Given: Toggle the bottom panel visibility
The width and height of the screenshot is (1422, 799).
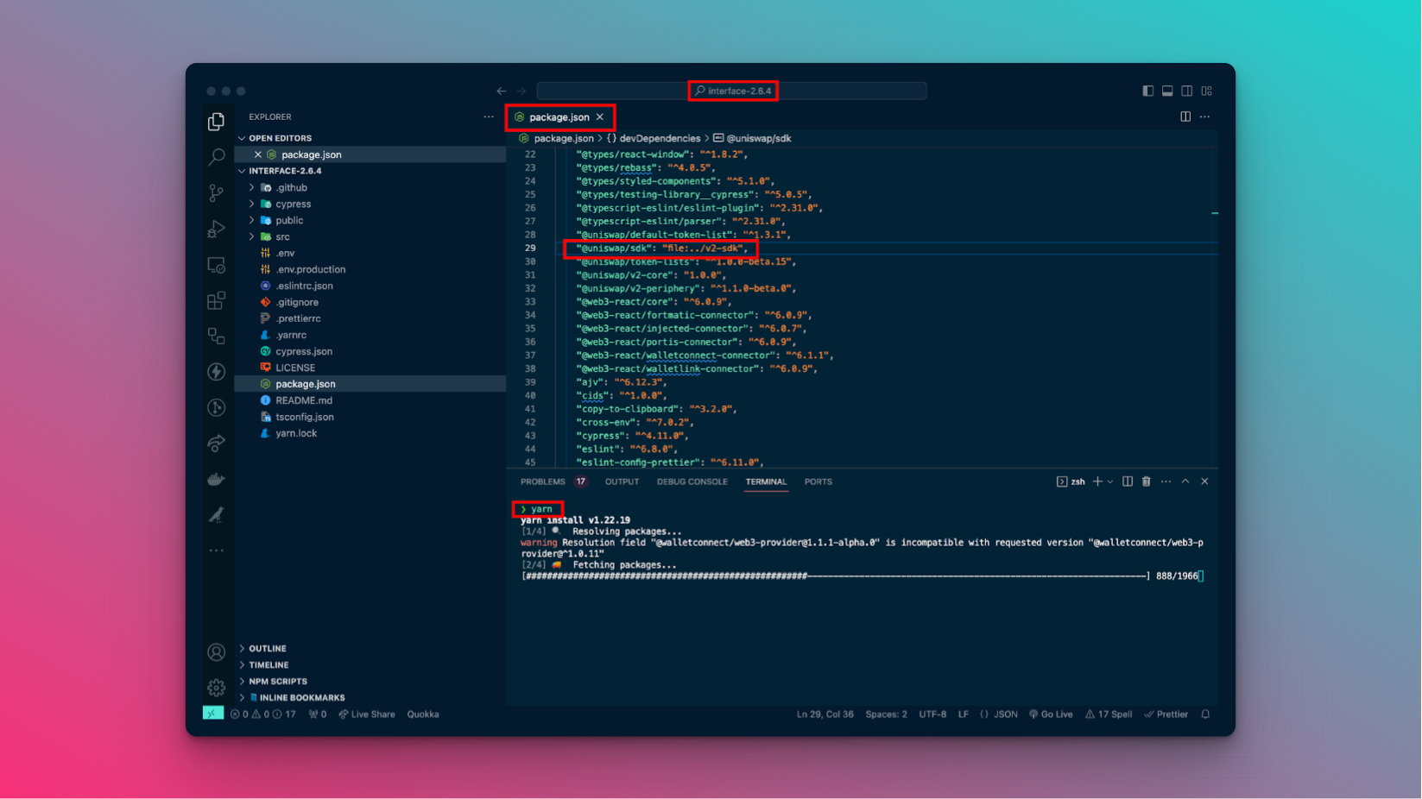Looking at the screenshot, I should point(1167,91).
